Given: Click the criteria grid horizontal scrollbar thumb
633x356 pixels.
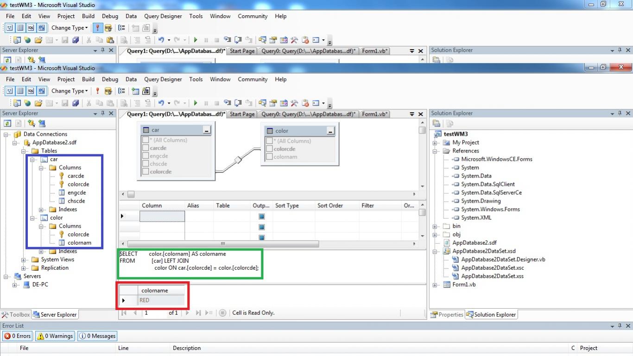Looking at the screenshot, I should coord(223,244).
